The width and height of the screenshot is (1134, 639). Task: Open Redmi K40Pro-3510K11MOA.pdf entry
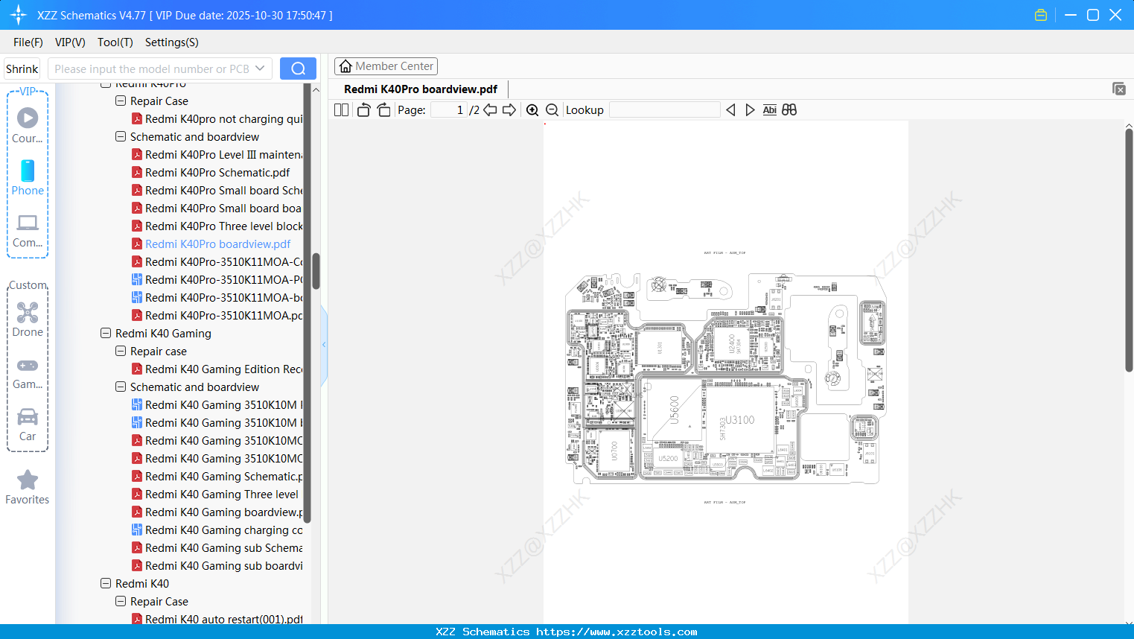[217, 316]
